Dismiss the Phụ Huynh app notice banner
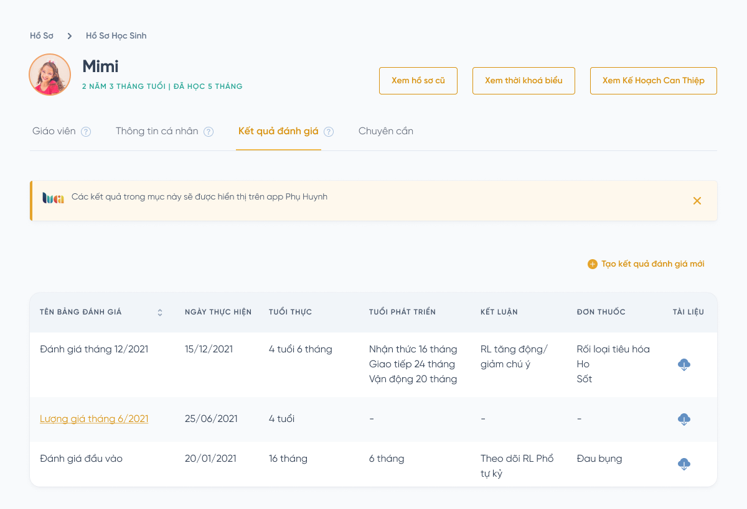The image size is (747, 509). [x=697, y=201]
